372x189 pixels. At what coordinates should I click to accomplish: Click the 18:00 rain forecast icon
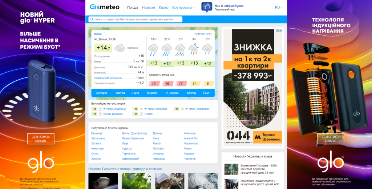[x=153, y=50]
